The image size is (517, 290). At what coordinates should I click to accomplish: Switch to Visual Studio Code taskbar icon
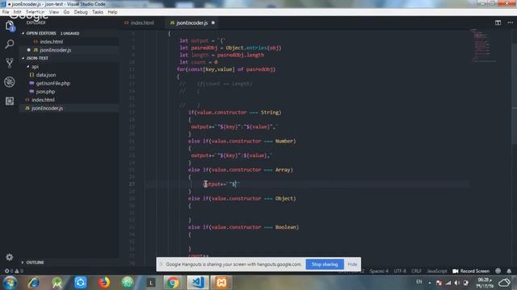point(198,283)
